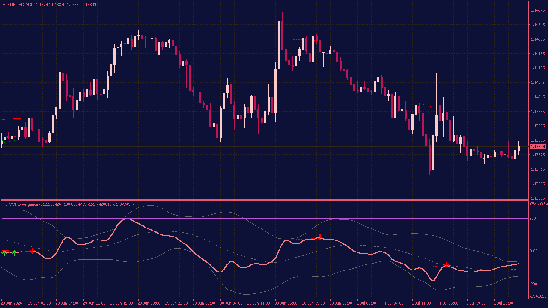Screen dimensions: 548x308
Task: Click the 30 Jun 23:00 time label
Action: (341, 303)
